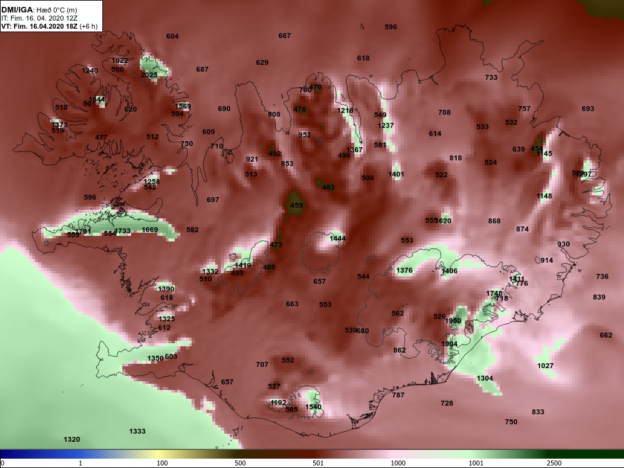Viewport: 624px width, 468px height.
Task: Click the 1304 value off the southeast coast
Action: tap(485, 378)
